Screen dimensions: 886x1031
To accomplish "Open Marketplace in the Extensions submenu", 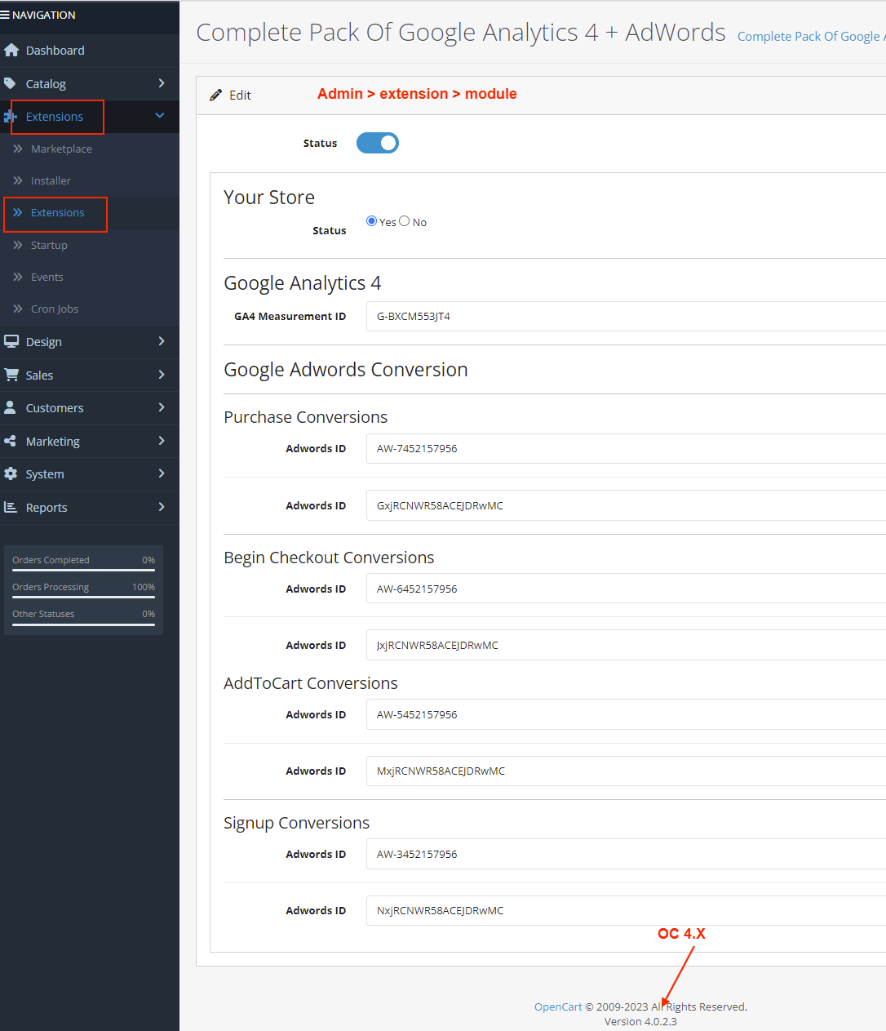I will (x=90, y=149).
